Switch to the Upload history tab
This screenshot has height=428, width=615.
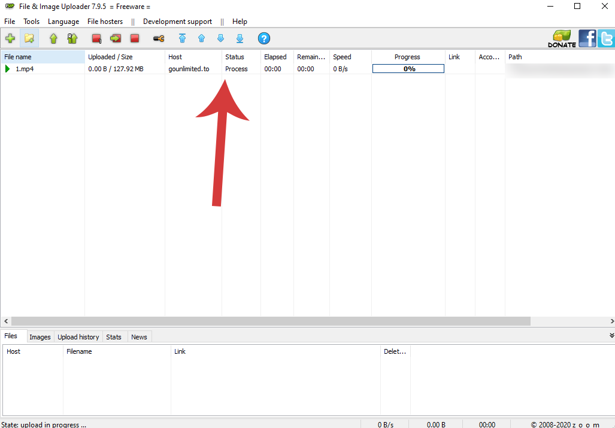[78, 337]
